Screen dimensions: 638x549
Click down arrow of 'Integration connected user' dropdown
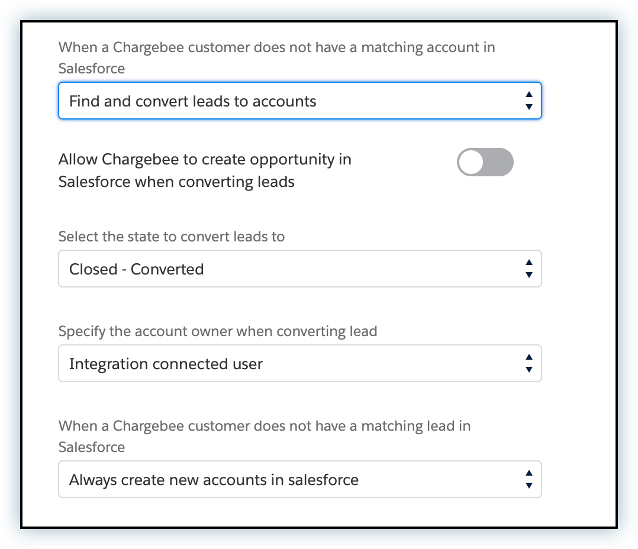[529, 370]
